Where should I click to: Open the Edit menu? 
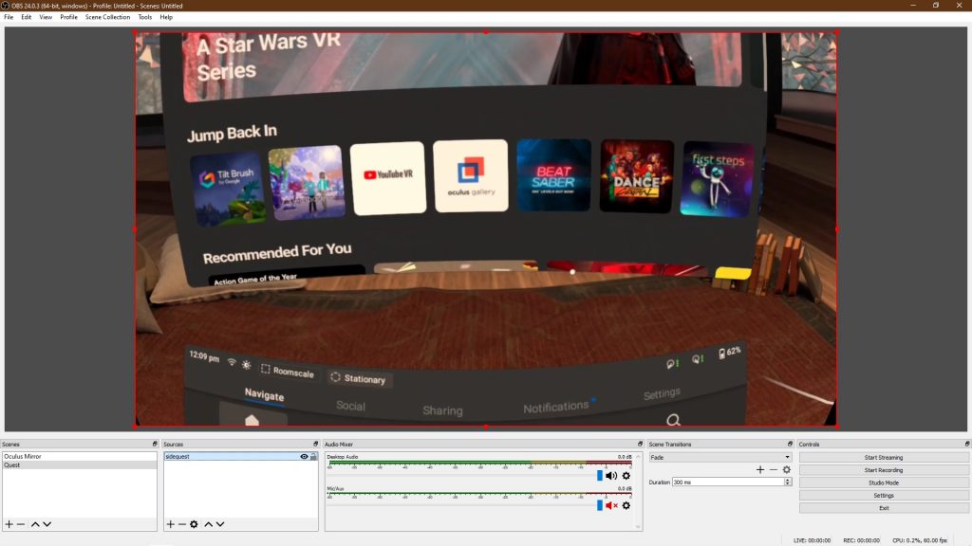coord(26,17)
